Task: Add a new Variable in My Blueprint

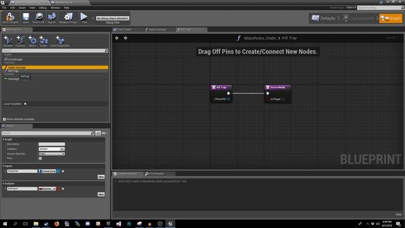Action: tap(8, 41)
